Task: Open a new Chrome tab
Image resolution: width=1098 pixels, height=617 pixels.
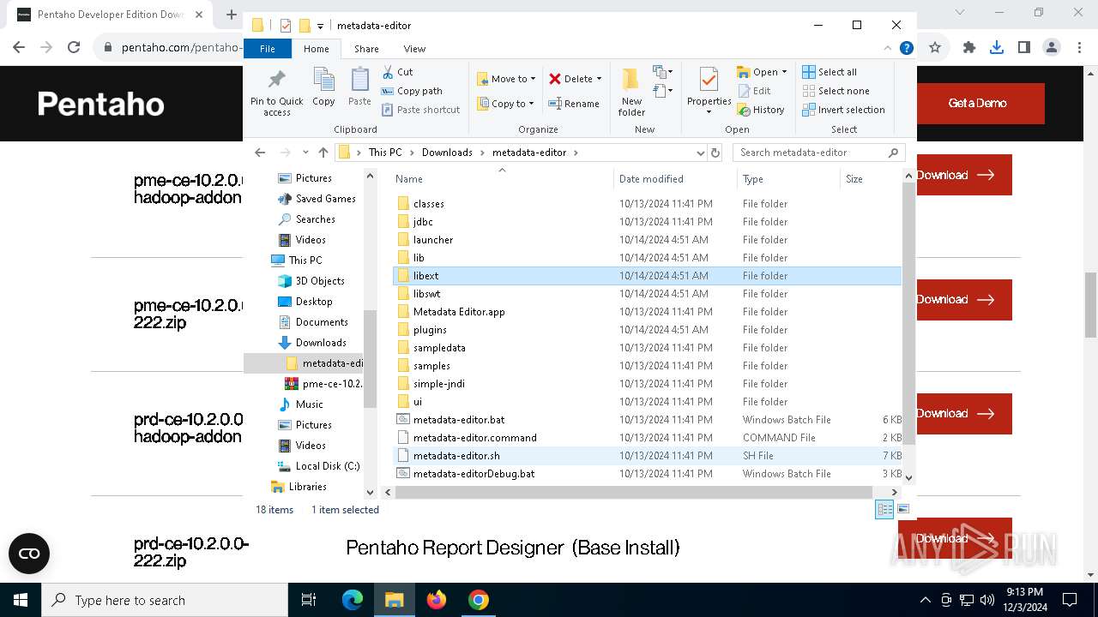Action: tap(232, 15)
